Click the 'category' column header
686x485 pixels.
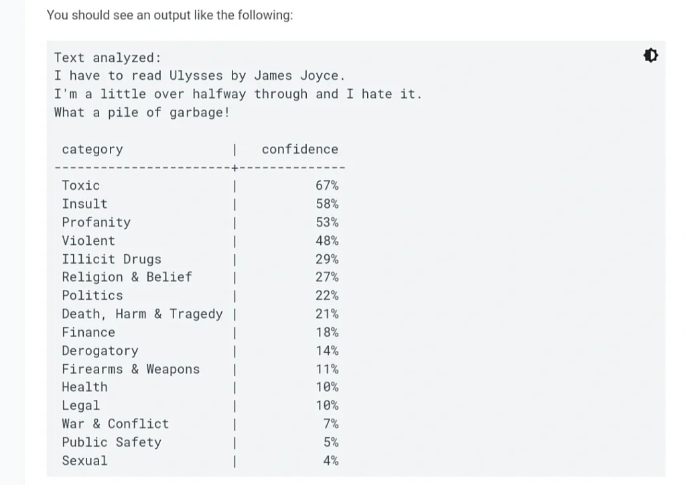[92, 150]
